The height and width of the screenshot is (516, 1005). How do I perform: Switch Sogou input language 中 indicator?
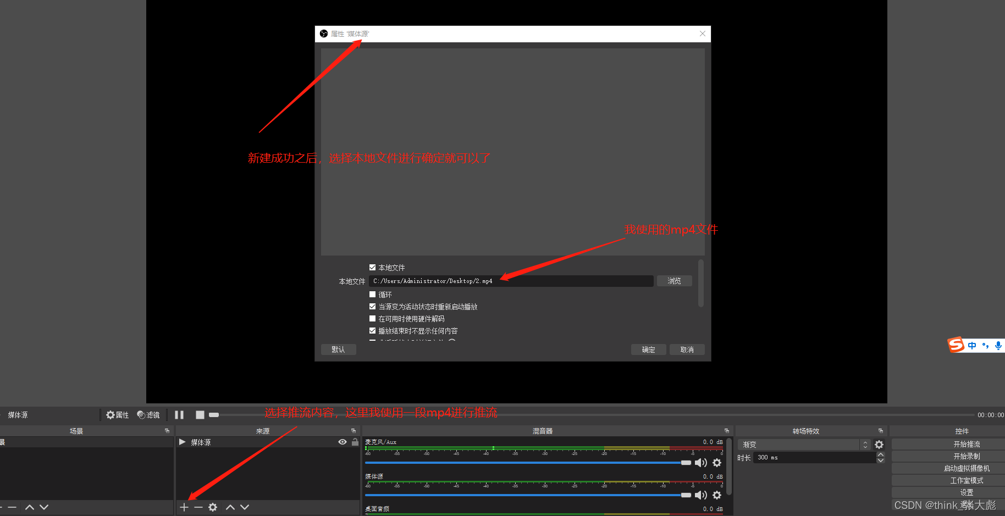pyautogui.click(x=972, y=346)
